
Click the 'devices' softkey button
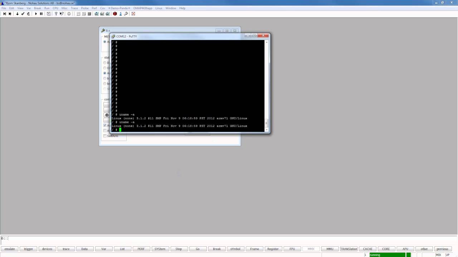(47, 249)
